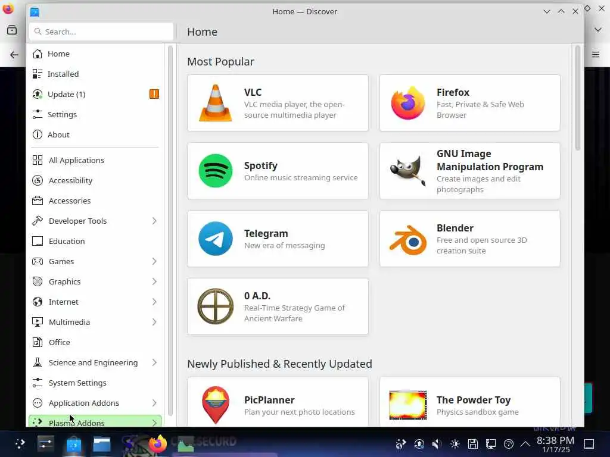
Task: Open the About page
Action: coord(95,134)
